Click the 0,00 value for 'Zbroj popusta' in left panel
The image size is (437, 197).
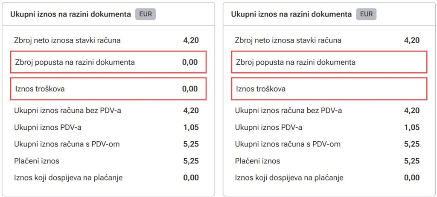190,62
